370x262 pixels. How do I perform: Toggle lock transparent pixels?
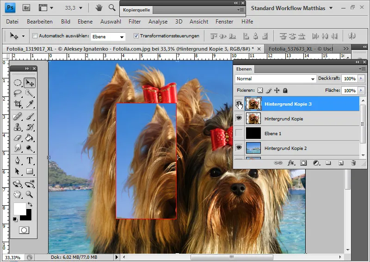point(260,90)
